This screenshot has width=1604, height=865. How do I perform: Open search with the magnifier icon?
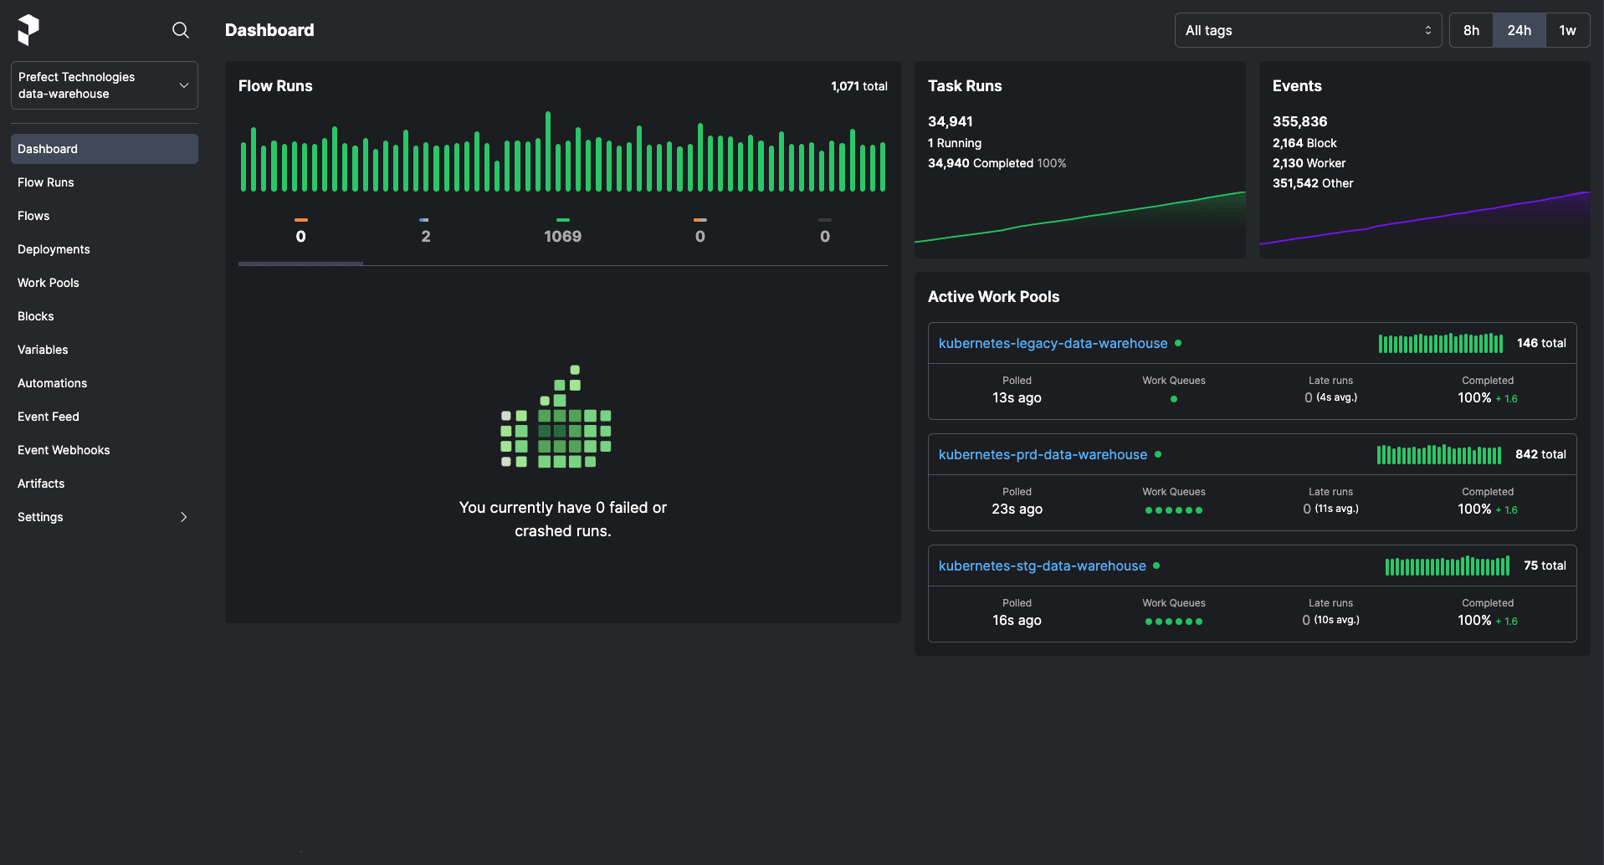(180, 30)
